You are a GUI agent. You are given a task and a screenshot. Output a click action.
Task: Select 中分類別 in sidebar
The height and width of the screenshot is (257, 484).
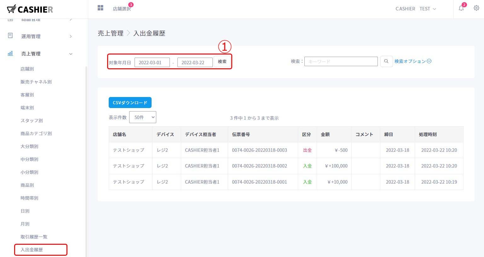coord(29,159)
